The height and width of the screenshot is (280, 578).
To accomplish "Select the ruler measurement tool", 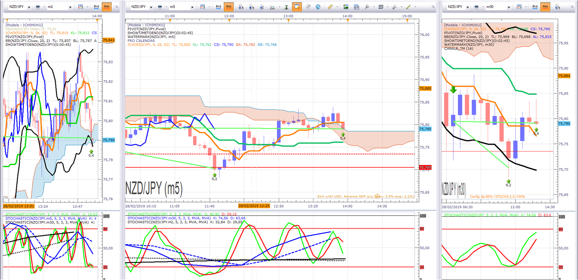I will [x=330, y=7].
